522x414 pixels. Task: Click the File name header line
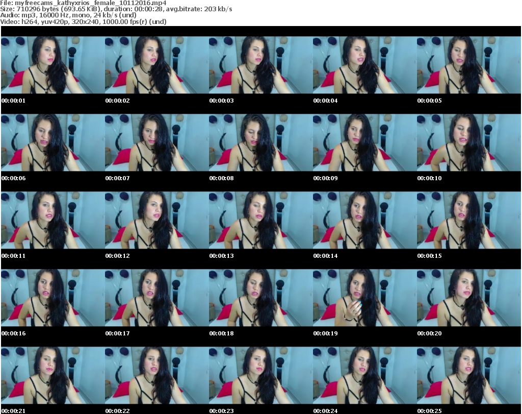(83, 3)
